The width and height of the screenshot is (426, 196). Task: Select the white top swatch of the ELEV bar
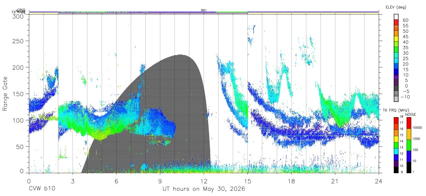[x=396, y=17]
